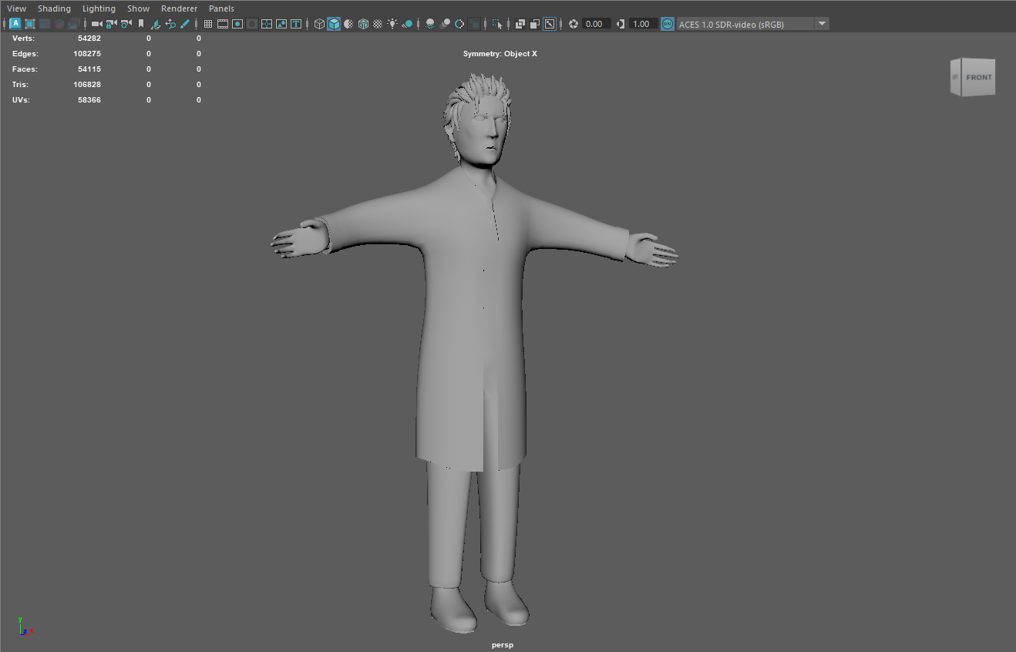Click the Select Camera icon
Viewport: 1016px width, 652px height.
tap(96, 24)
